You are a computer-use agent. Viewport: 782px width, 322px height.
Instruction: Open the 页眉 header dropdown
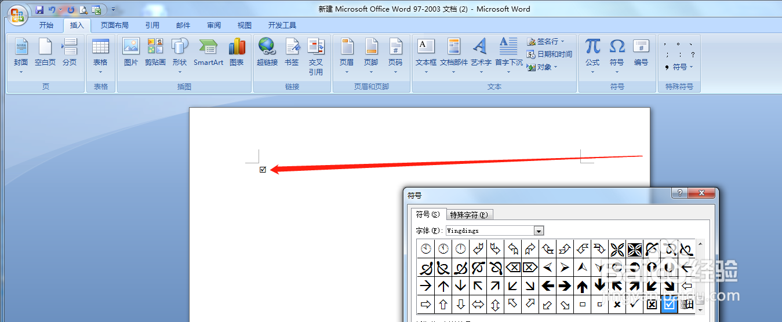pos(347,56)
